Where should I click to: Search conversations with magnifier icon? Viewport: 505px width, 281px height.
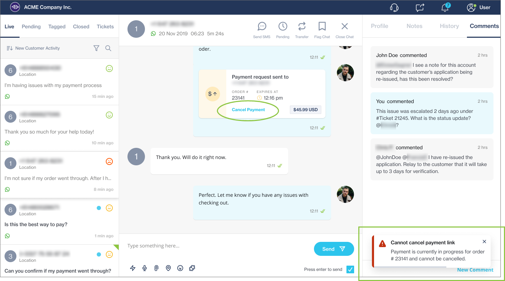pyautogui.click(x=108, y=48)
